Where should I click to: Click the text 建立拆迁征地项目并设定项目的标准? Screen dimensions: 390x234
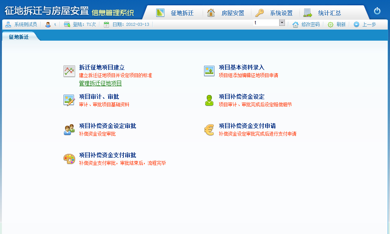pos(115,75)
